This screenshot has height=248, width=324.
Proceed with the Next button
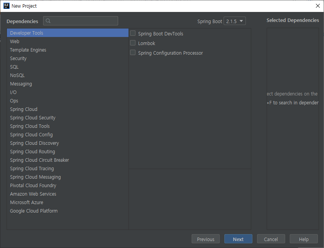coord(238,239)
